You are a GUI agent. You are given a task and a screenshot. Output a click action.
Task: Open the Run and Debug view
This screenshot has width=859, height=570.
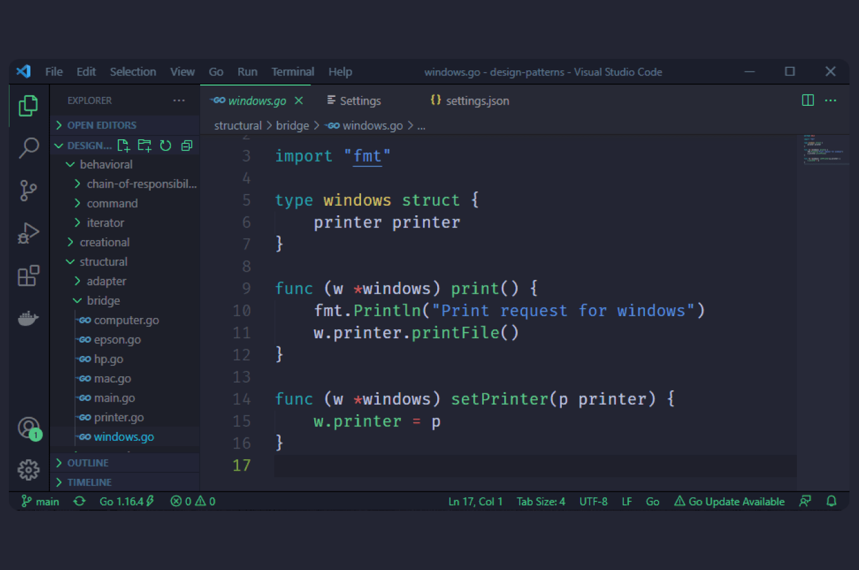tap(29, 232)
